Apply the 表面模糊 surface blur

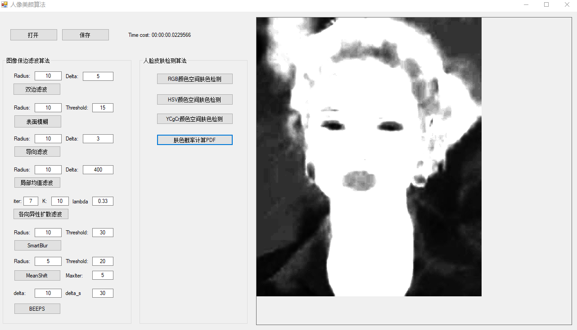coord(38,121)
